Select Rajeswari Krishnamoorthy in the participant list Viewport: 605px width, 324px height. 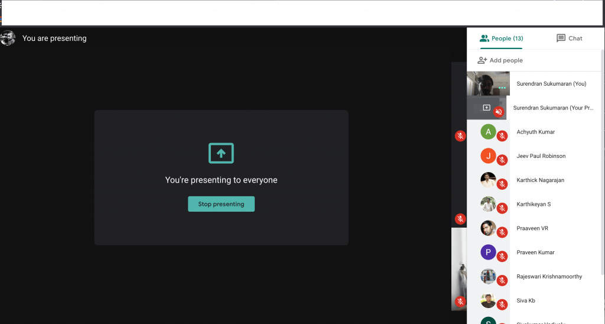click(x=549, y=277)
